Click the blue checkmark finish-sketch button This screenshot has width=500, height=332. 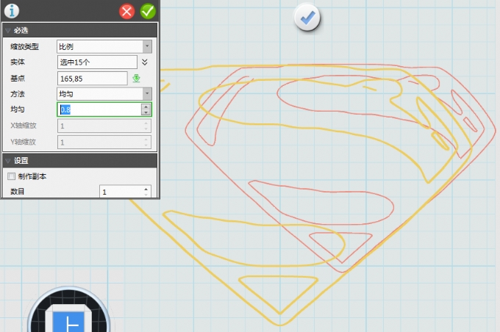(307, 18)
